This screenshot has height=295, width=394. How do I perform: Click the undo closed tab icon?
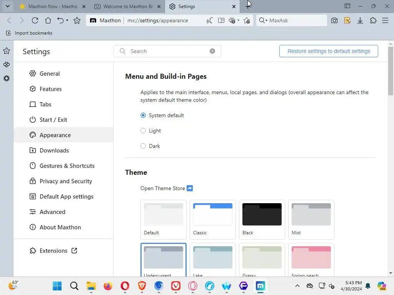[x=60, y=20]
